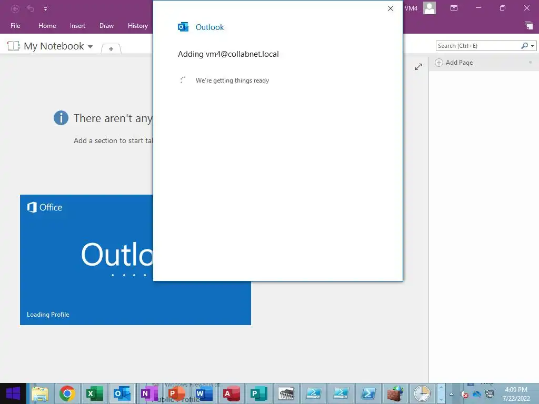Open the dark blue PowerShell taskbar icon

click(368, 393)
